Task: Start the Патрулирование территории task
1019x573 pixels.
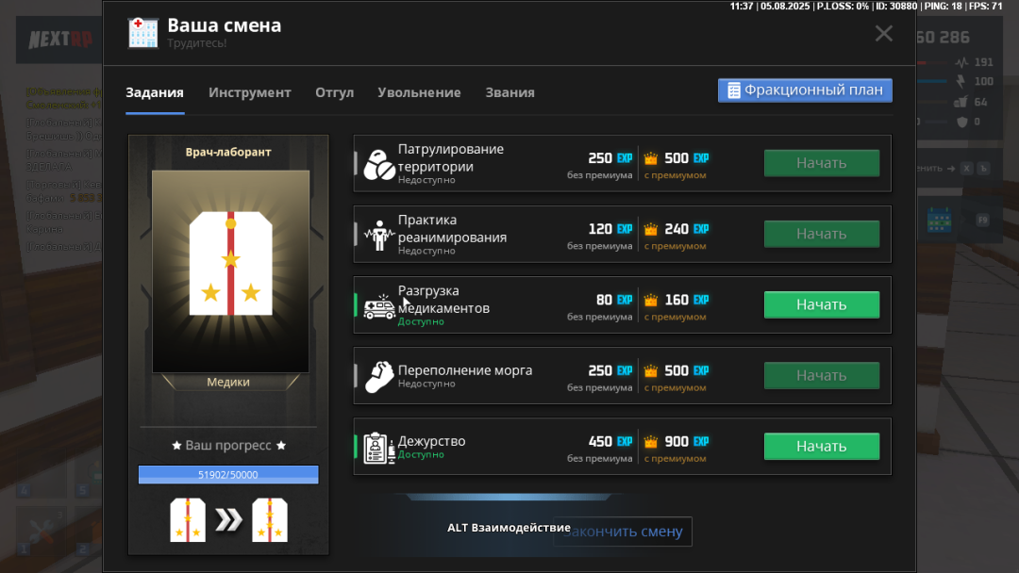Action: 822,163
